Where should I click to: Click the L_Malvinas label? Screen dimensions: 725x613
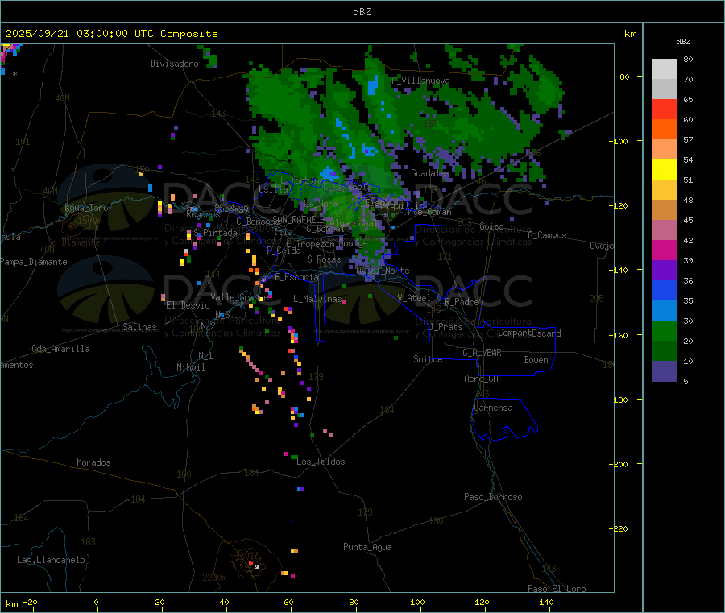tap(317, 299)
